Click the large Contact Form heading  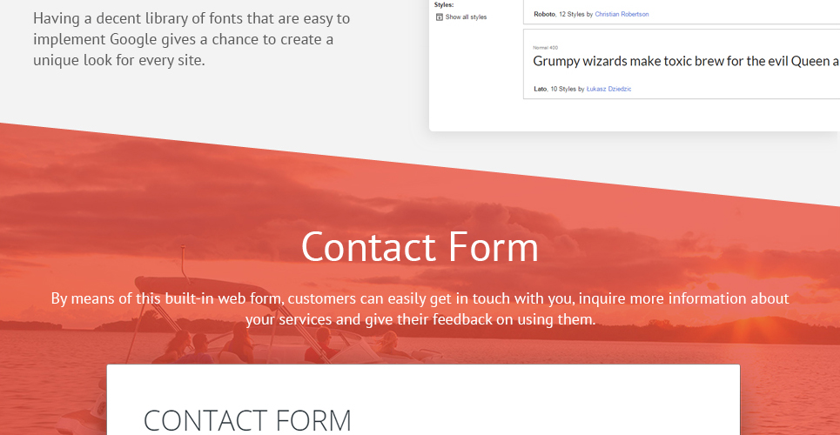pos(420,247)
